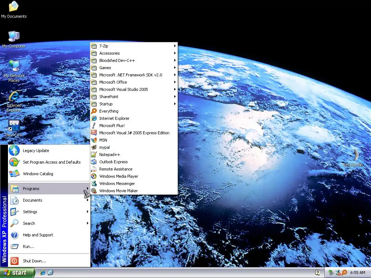Expand Bloodshed Dev-C++ submenu arrow
Image resolution: width=371 pixels, height=278 pixels.
tap(175, 60)
